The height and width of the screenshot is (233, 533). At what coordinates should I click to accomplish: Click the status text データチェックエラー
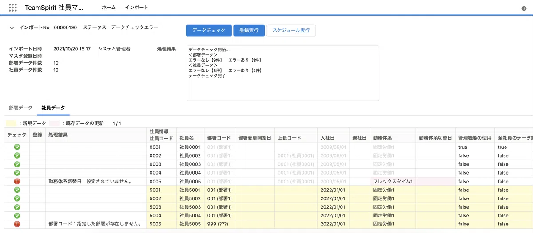pos(135,27)
